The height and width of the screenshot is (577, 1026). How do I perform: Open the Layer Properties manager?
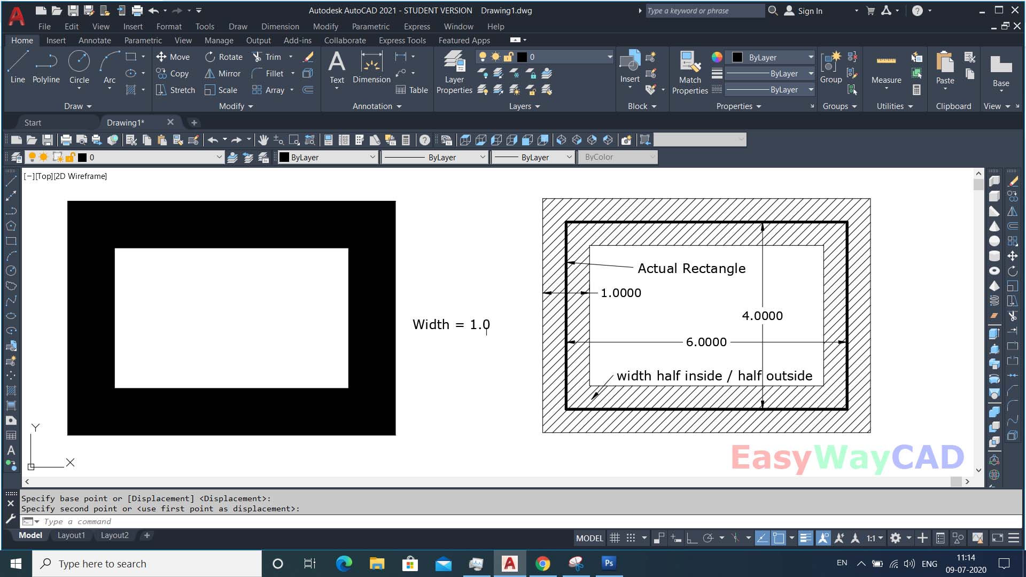tap(454, 71)
